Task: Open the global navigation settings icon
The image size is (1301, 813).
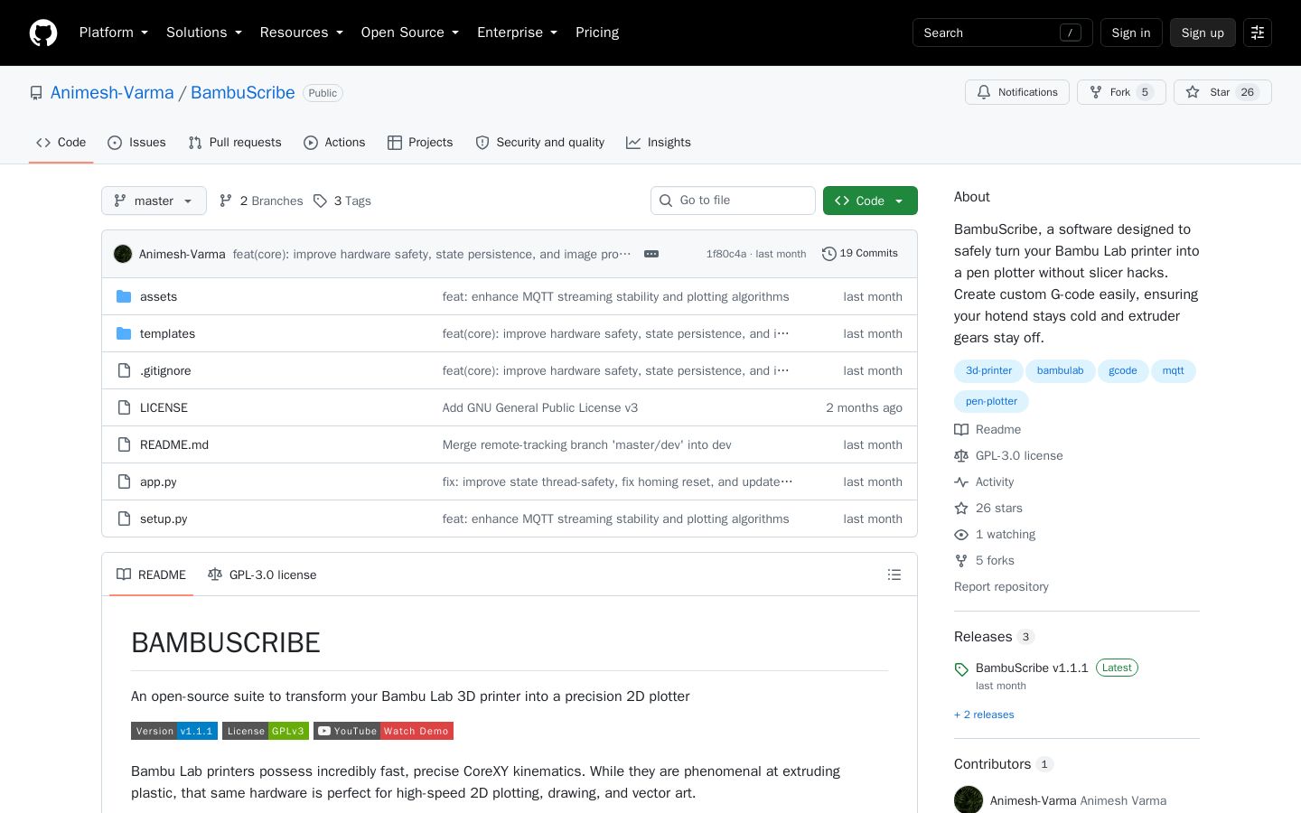Action: click(x=1258, y=33)
